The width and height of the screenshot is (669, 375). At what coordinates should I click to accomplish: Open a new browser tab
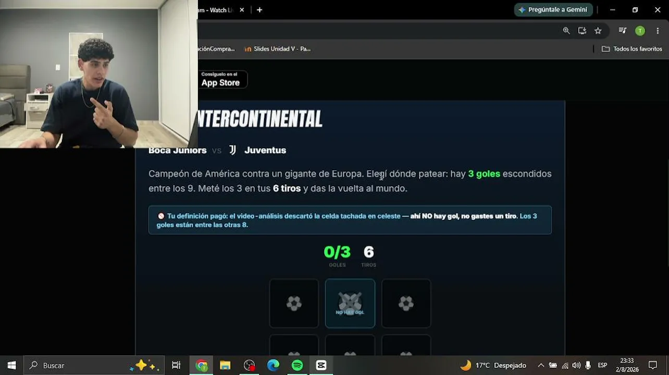(x=259, y=10)
